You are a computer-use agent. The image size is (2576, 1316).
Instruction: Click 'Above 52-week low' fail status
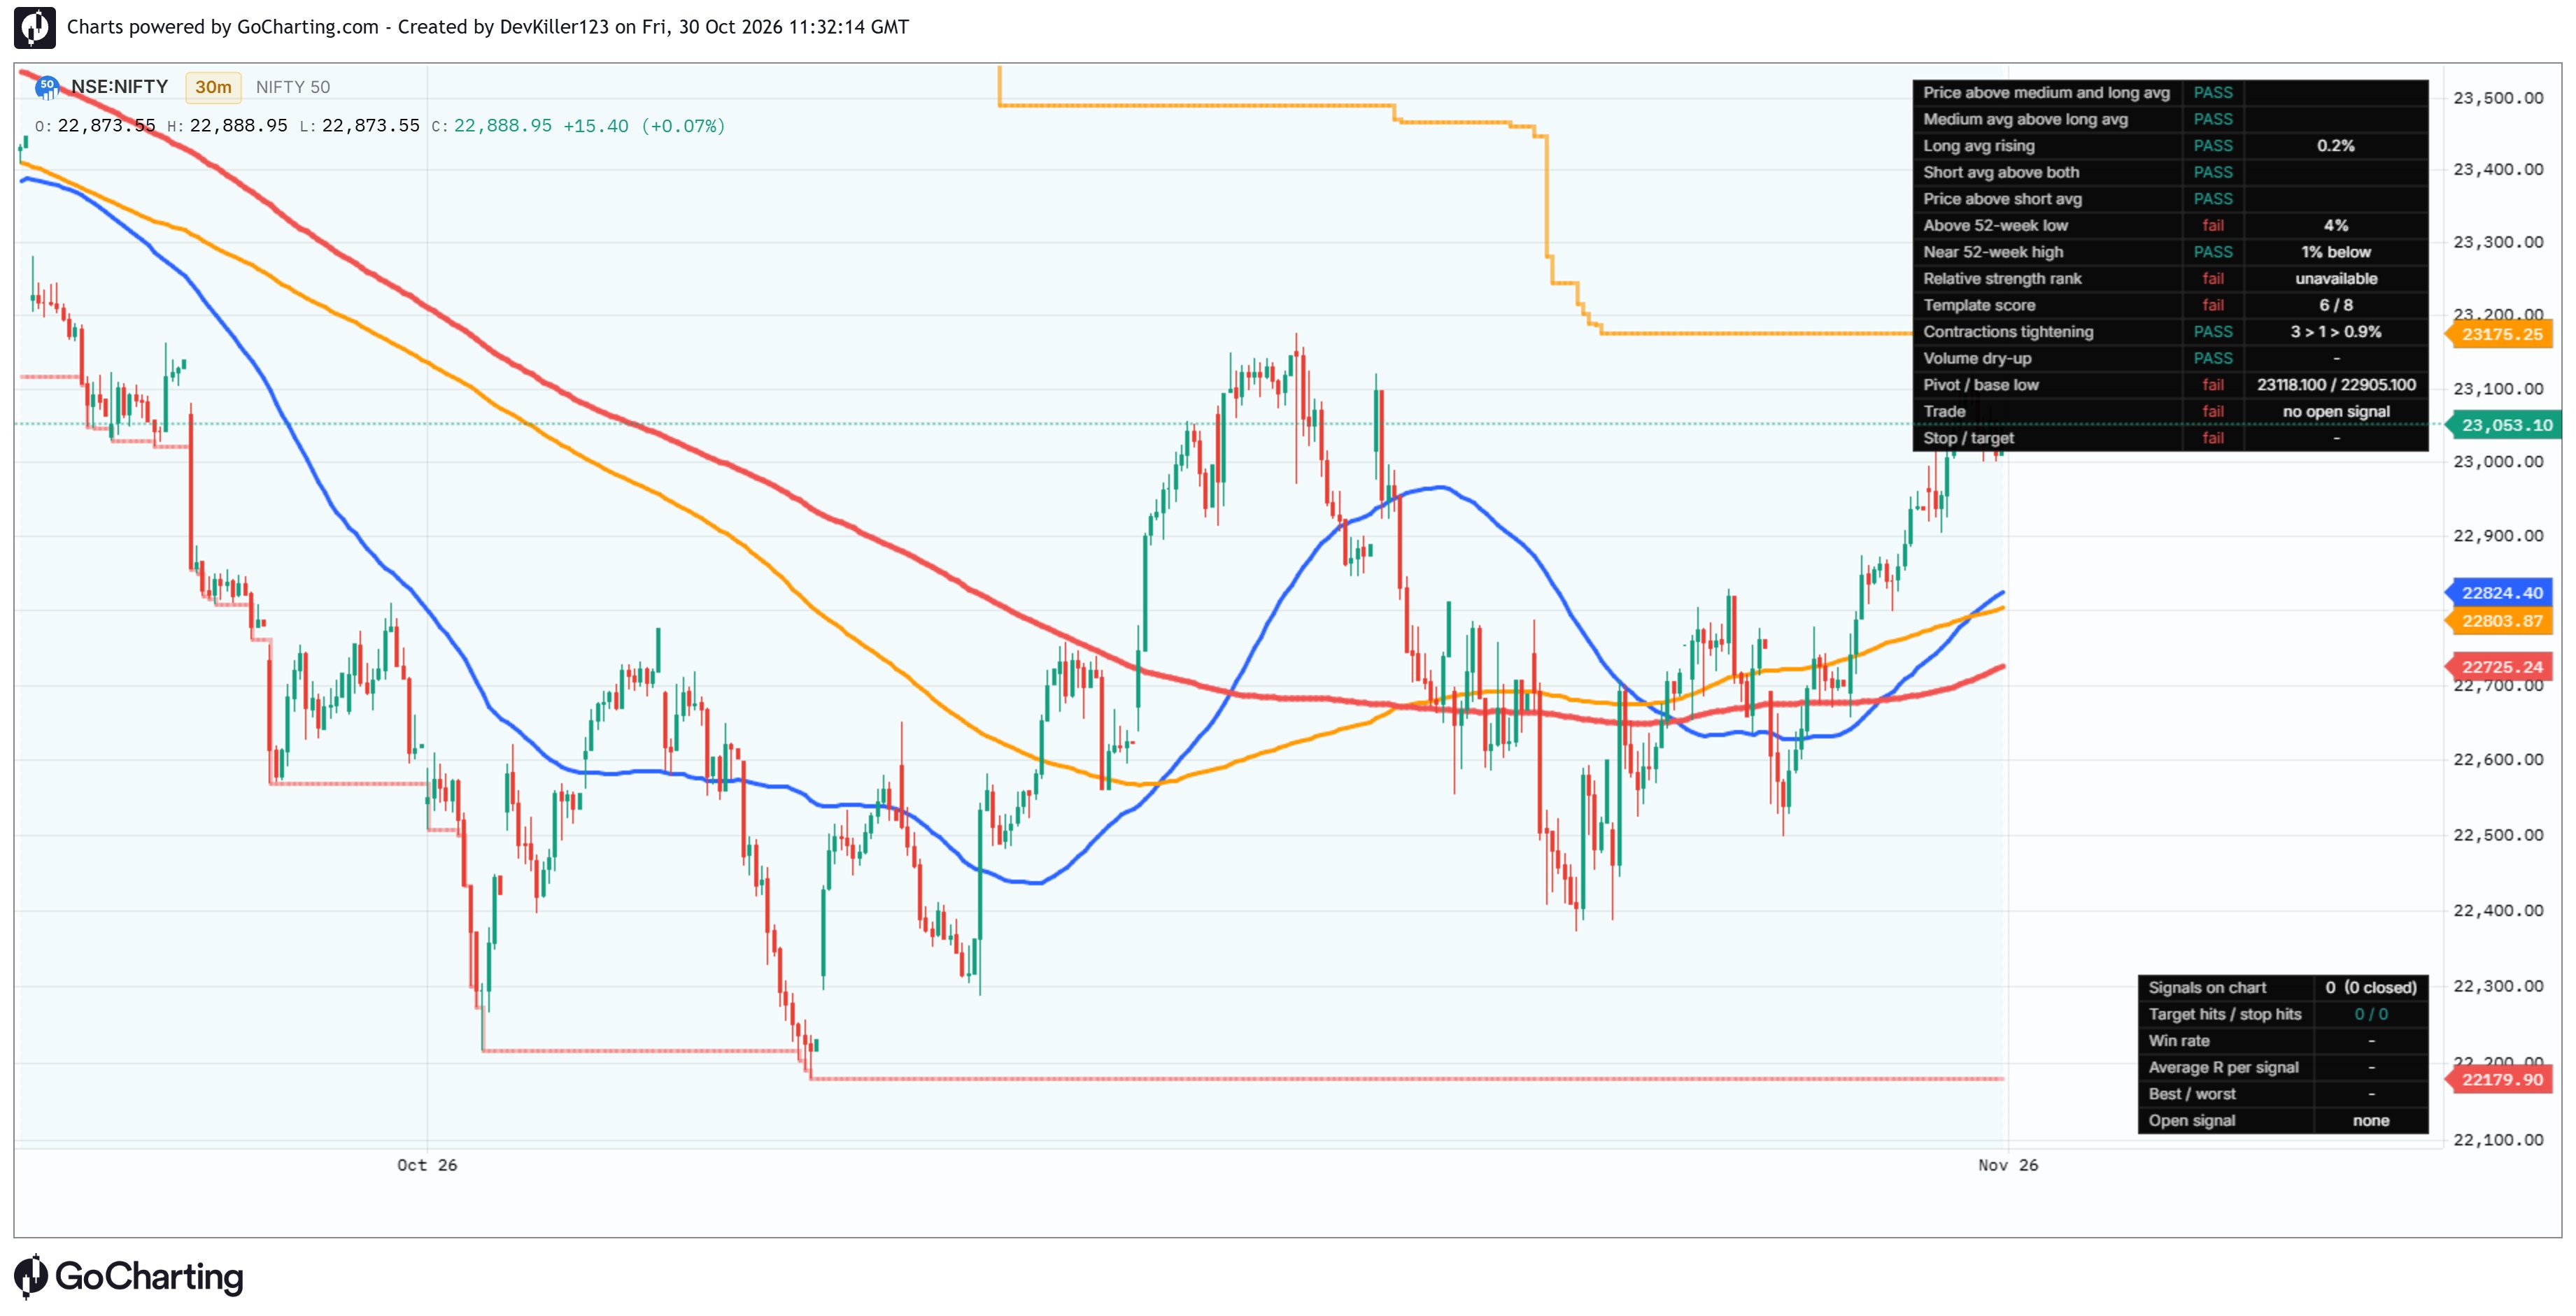[x=2213, y=226]
